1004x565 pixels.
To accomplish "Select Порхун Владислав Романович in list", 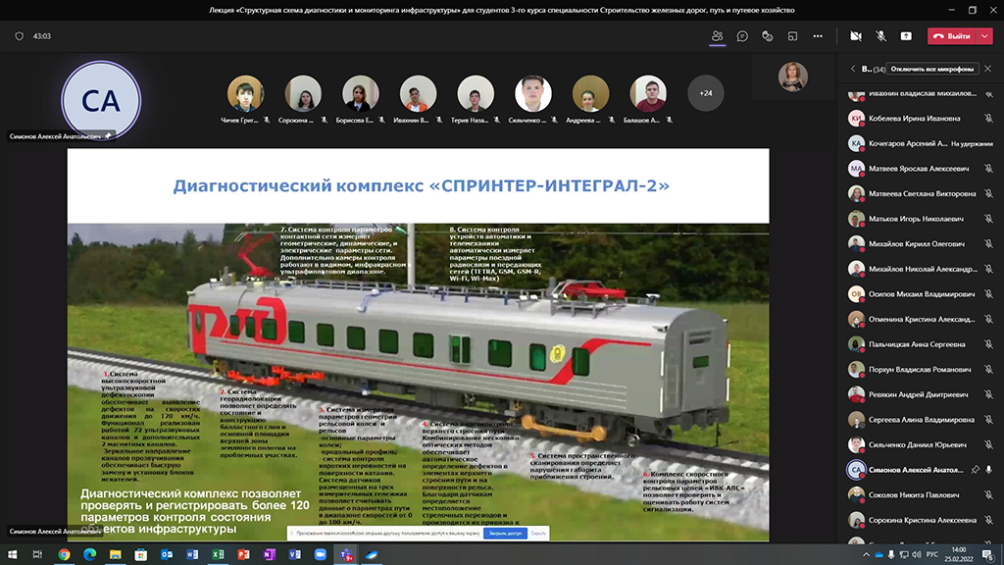I will coord(920,369).
